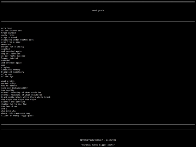The width and height of the screenshot is (196, 147).
Task: Select the single-word line 'memories'
Action: pos(6,44)
